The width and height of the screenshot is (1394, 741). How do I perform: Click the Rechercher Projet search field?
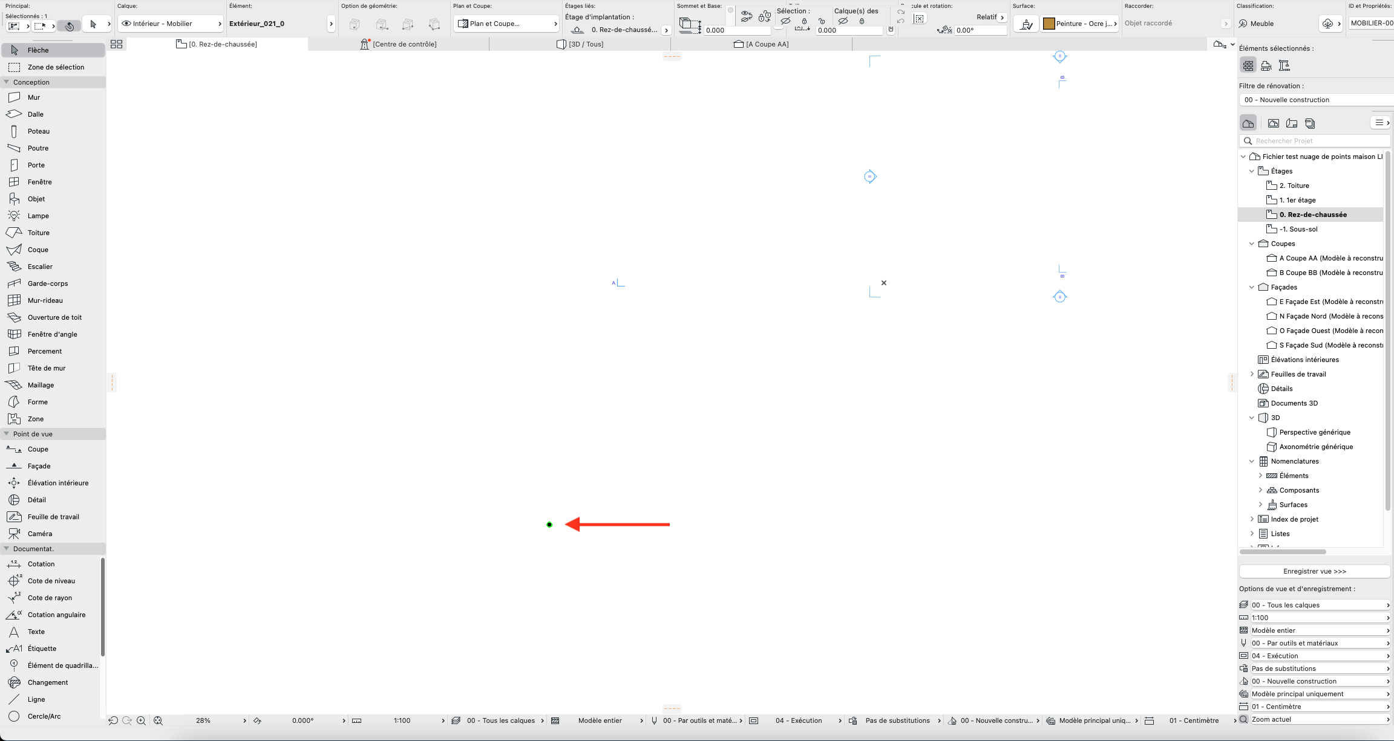click(x=1315, y=141)
